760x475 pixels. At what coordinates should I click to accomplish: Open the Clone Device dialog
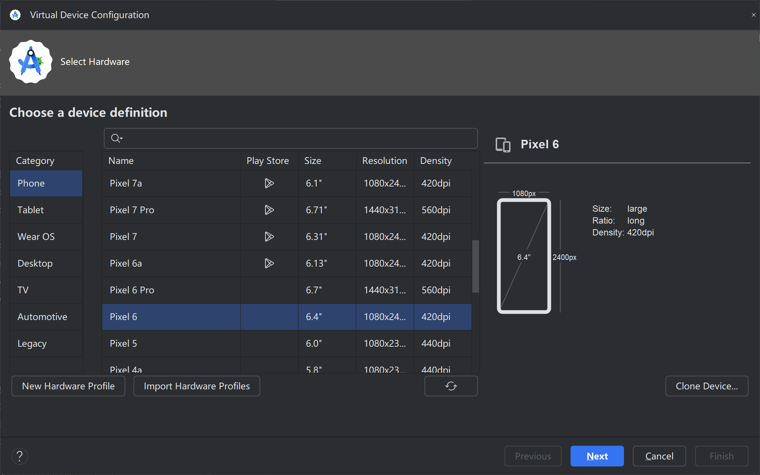pos(707,386)
